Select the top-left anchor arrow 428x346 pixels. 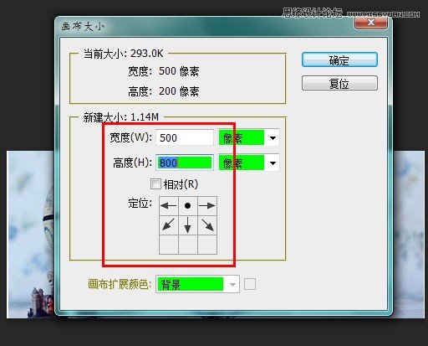click(x=169, y=206)
